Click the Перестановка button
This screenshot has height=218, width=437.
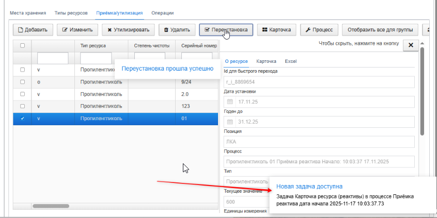226,30
